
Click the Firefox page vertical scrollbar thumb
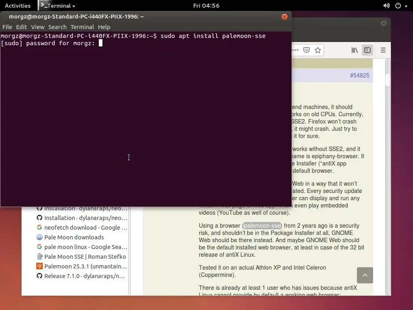[388, 80]
